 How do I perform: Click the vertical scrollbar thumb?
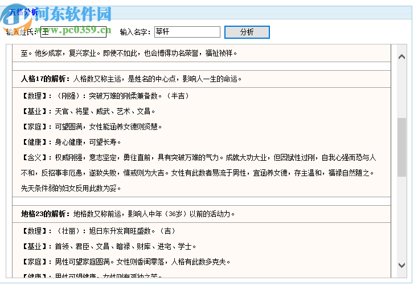[401, 147]
